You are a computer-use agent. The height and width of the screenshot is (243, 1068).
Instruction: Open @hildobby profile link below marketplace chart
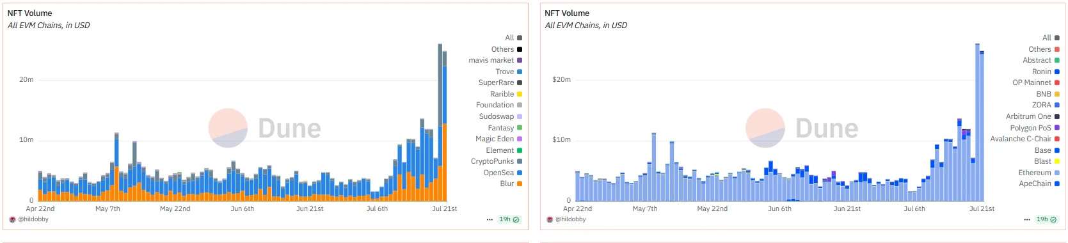(33, 219)
